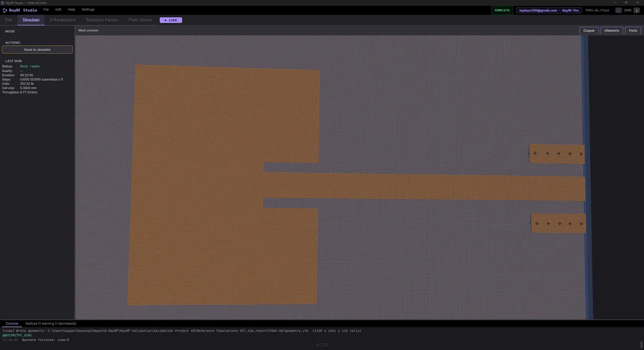Viewport: 644px width, 350px height.
Task: Click the Mesh ready status value
Action: (30, 66)
